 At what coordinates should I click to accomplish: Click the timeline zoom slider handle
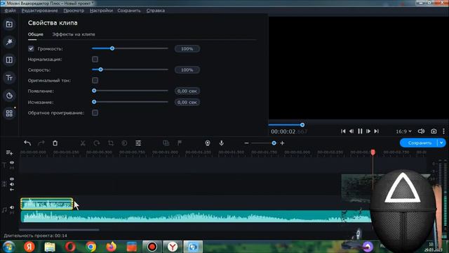[274, 143]
